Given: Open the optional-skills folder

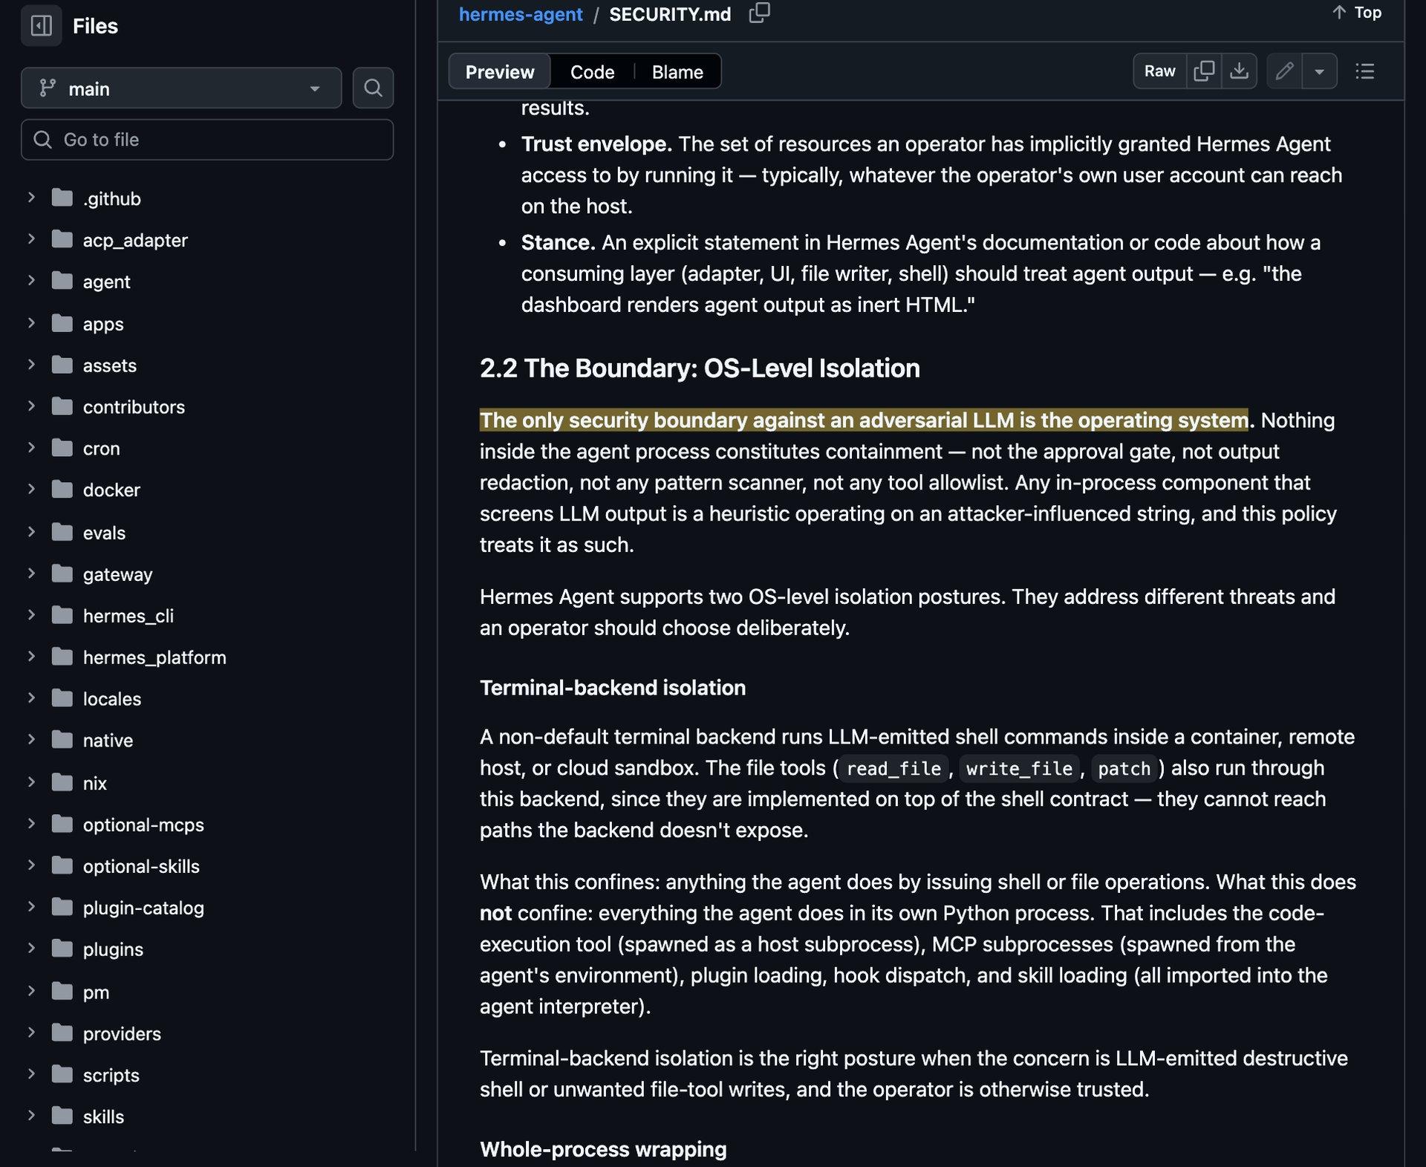Looking at the screenshot, I should [x=141, y=866].
